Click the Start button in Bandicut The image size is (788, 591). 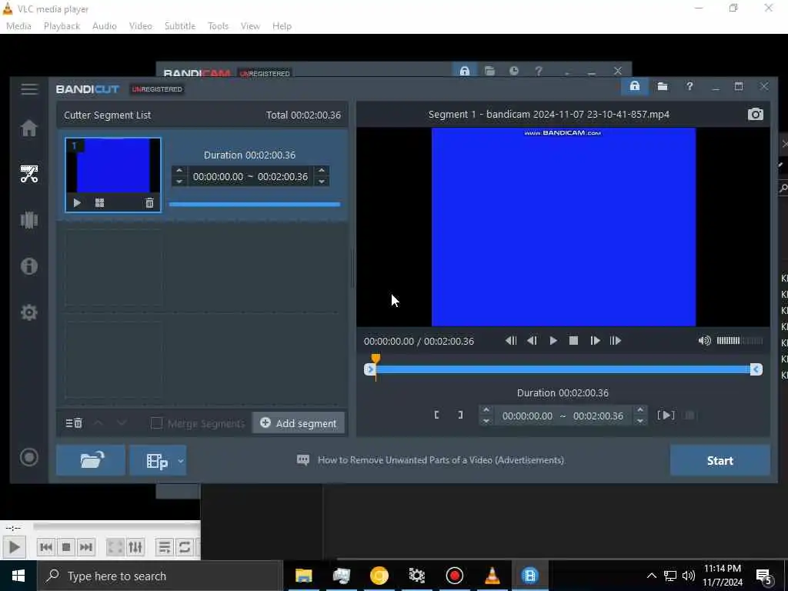[720, 460]
